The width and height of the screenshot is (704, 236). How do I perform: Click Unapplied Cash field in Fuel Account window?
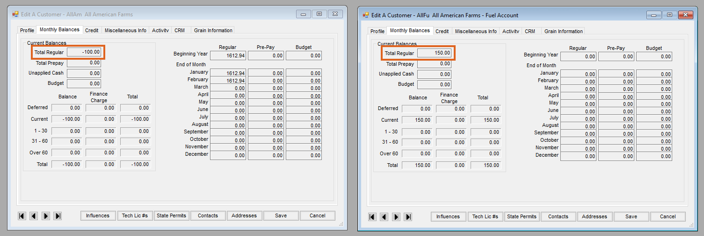pyautogui.click(x=435, y=74)
